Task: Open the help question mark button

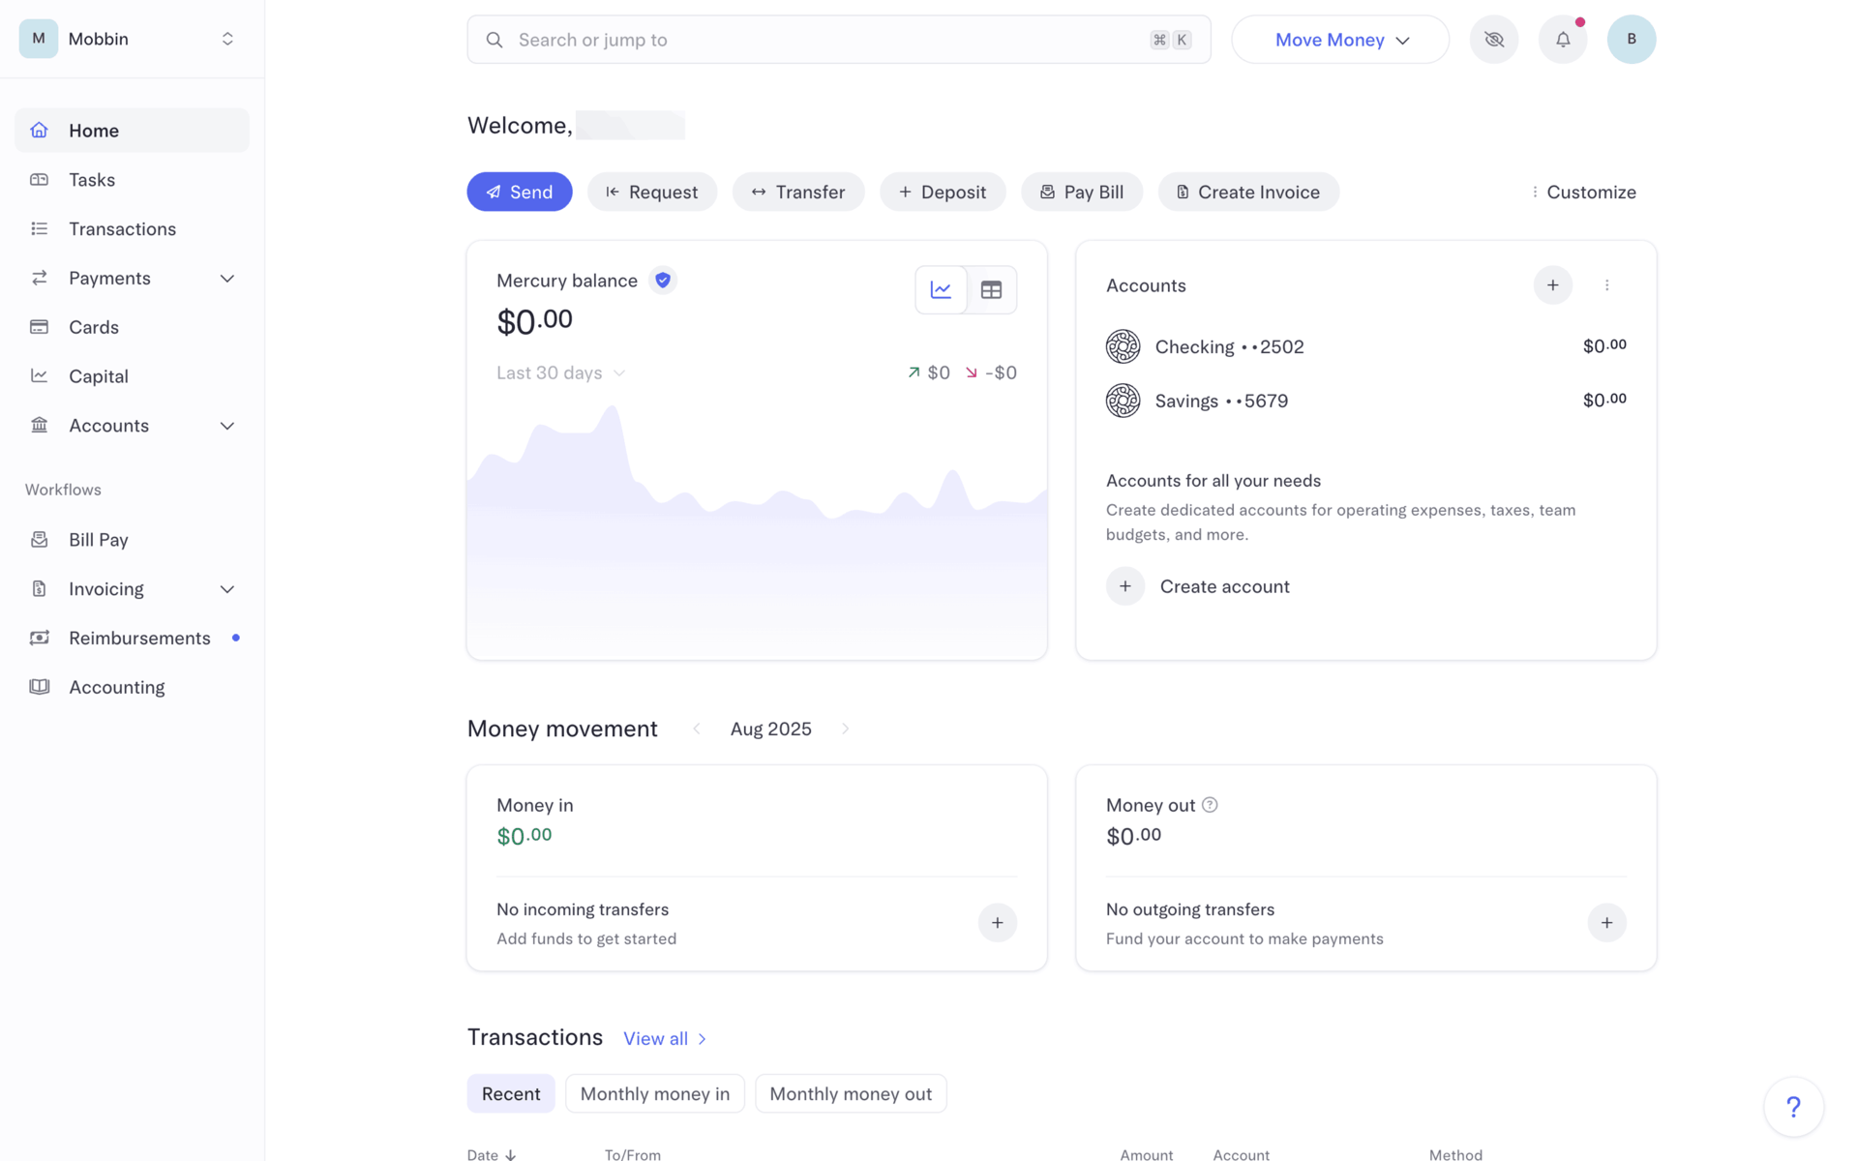Action: [x=1793, y=1107]
